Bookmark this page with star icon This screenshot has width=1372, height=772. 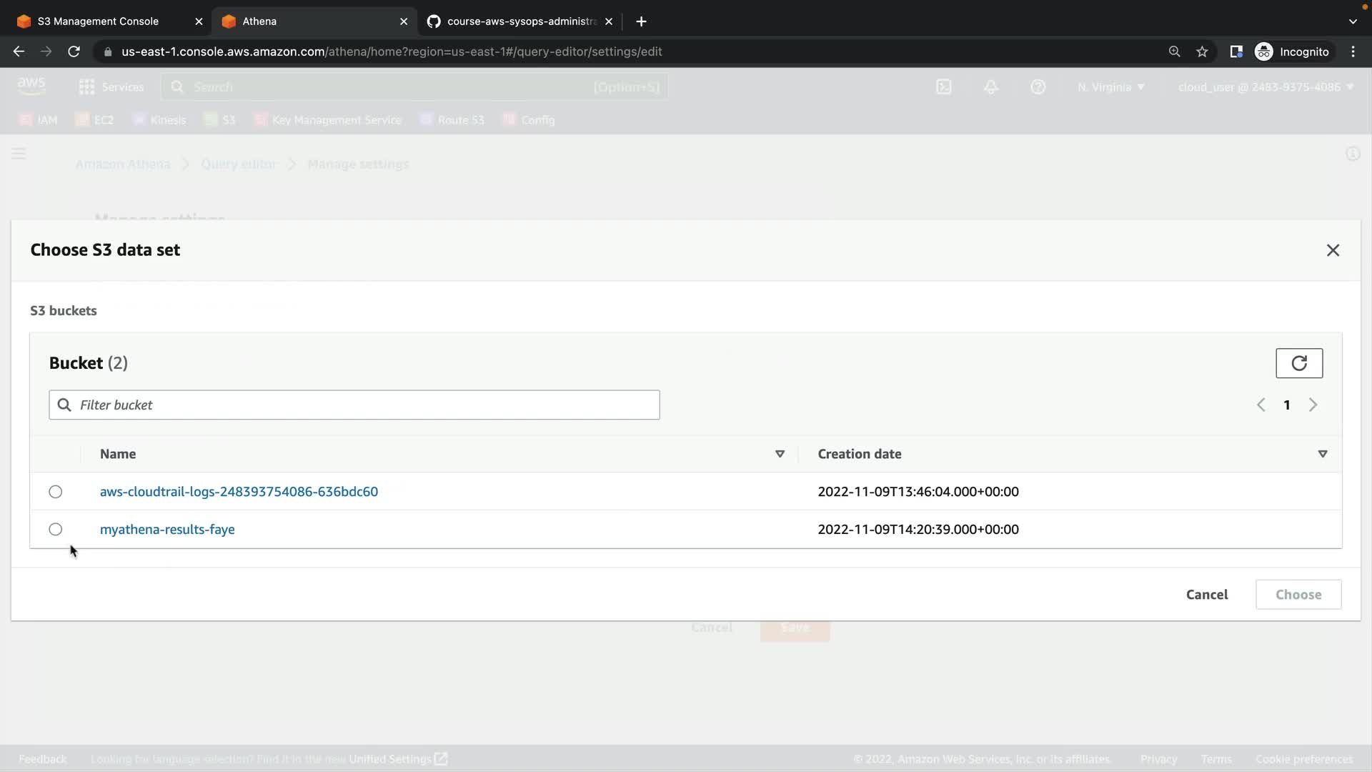(x=1202, y=51)
